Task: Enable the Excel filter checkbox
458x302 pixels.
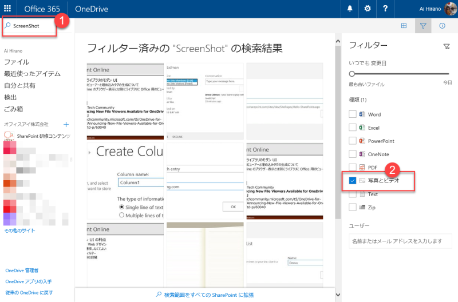Action: pyautogui.click(x=353, y=128)
